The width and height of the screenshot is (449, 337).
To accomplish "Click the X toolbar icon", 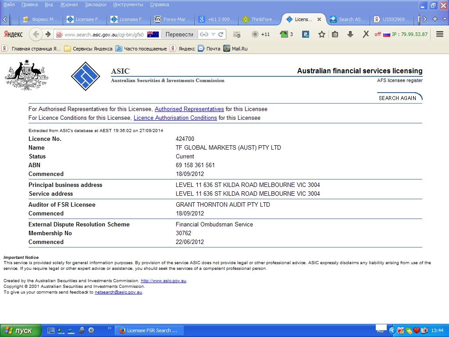I will click(x=365, y=34).
